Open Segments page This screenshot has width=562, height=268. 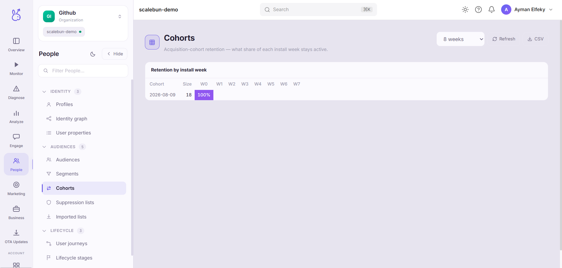(84, 174)
